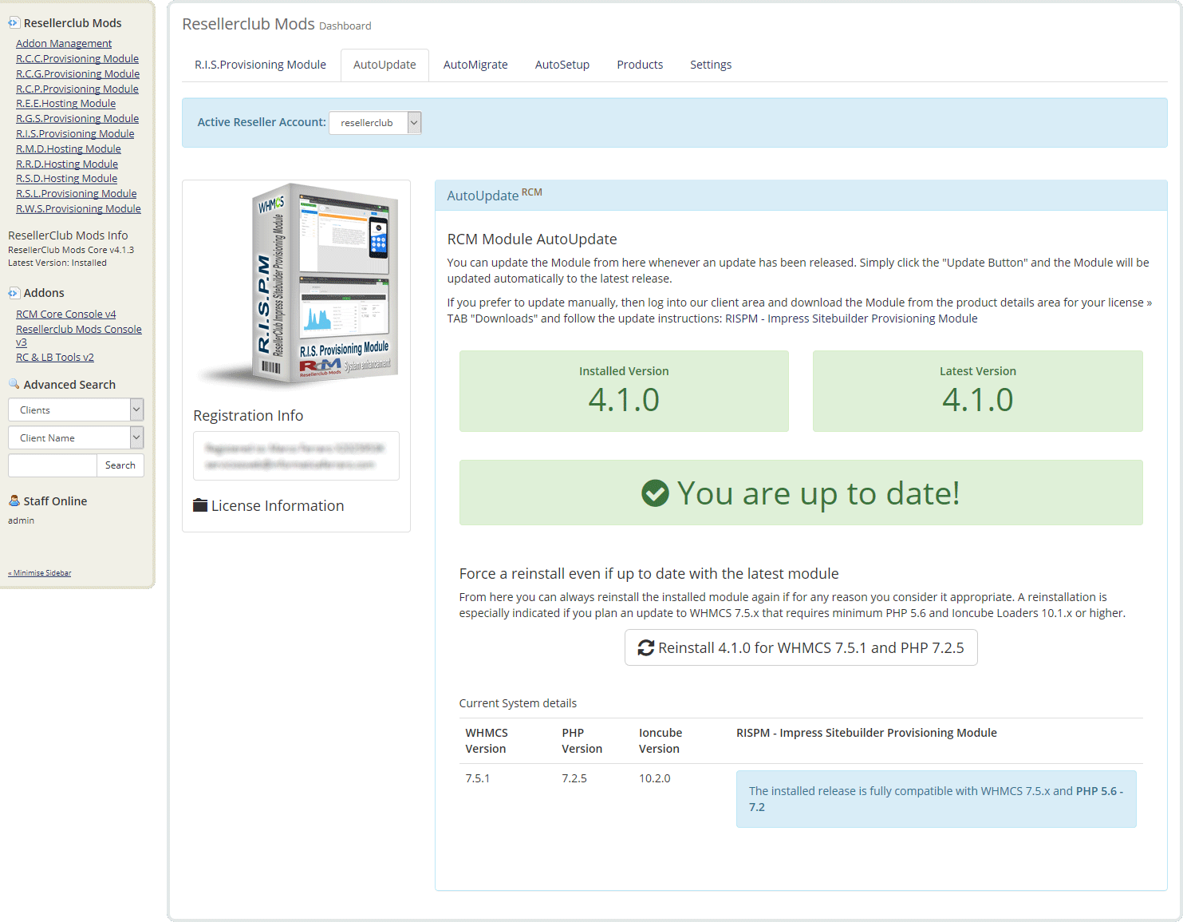1183x922 pixels.
Task: Open R.E.E.Hosting Module link
Action: 65,104
